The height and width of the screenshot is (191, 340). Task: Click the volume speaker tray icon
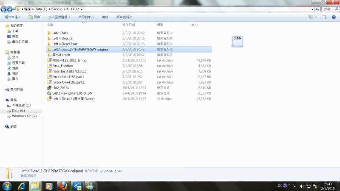point(302,186)
